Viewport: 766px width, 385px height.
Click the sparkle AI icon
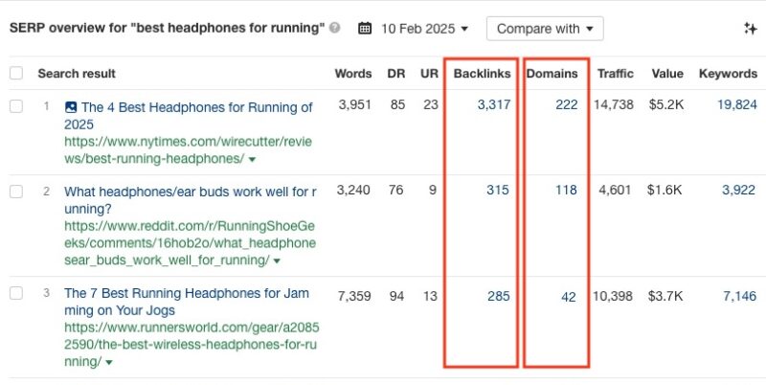click(751, 29)
